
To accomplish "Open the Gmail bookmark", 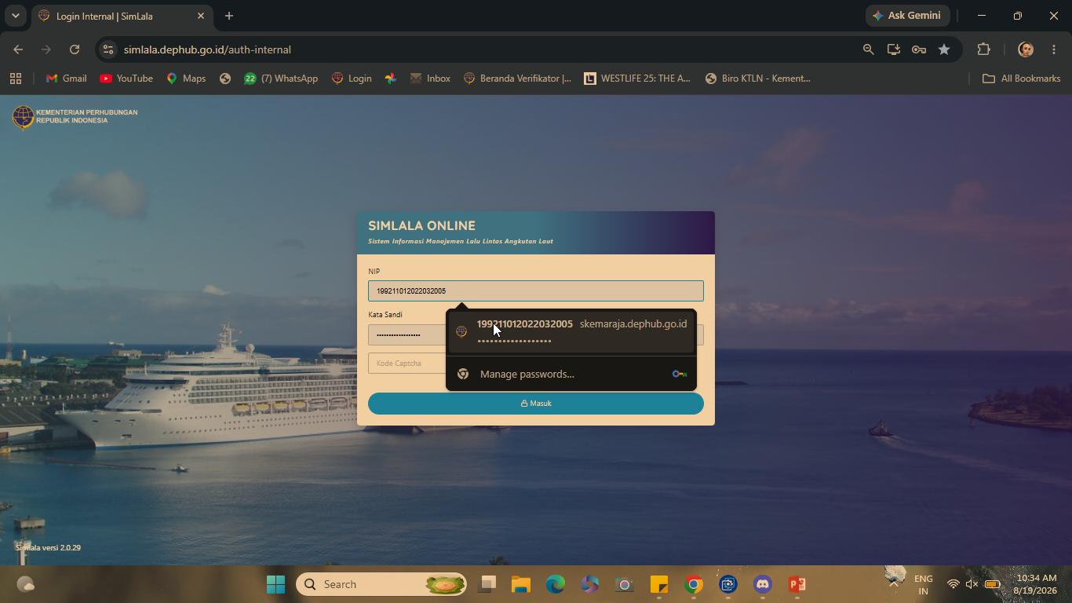I will tap(67, 79).
